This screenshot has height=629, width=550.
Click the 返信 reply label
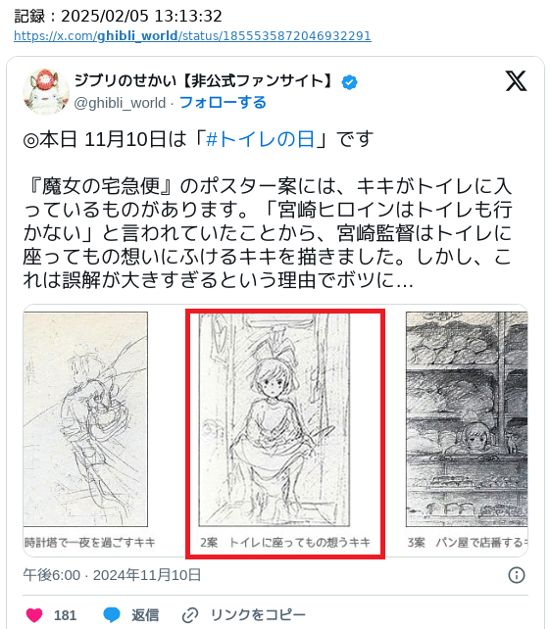[145, 615]
